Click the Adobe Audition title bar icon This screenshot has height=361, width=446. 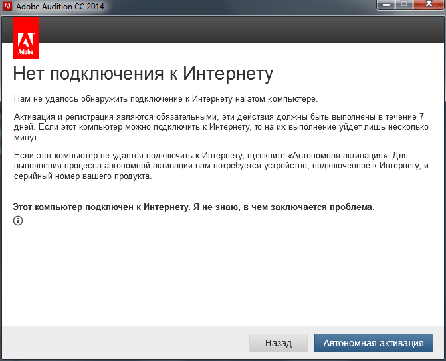pyautogui.click(x=7, y=6)
